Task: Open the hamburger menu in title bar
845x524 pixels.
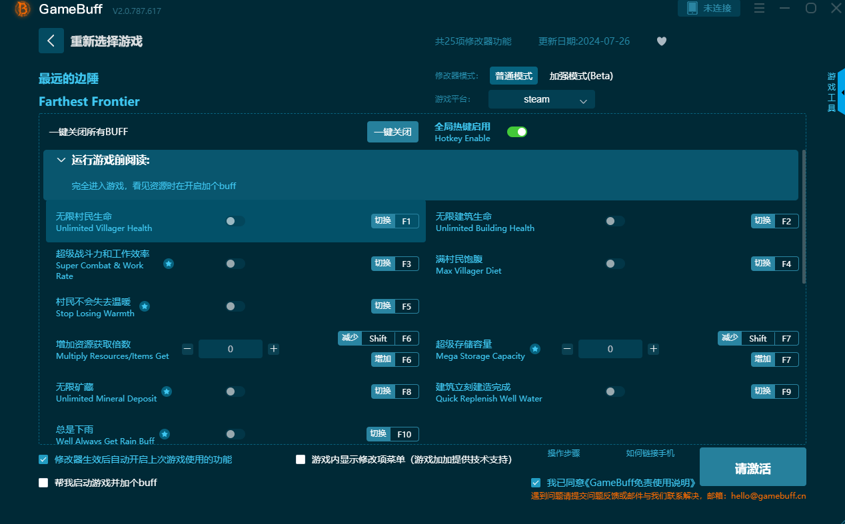Action: pyautogui.click(x=759, y=8)
